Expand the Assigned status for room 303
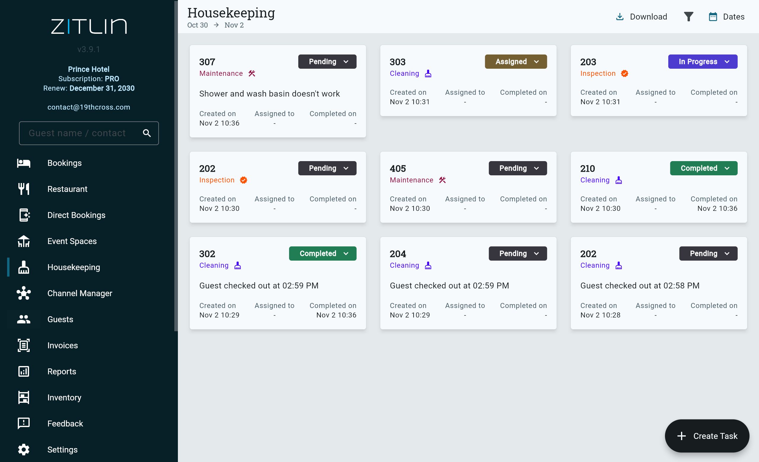759x462 pixels. tap(516, 62)
